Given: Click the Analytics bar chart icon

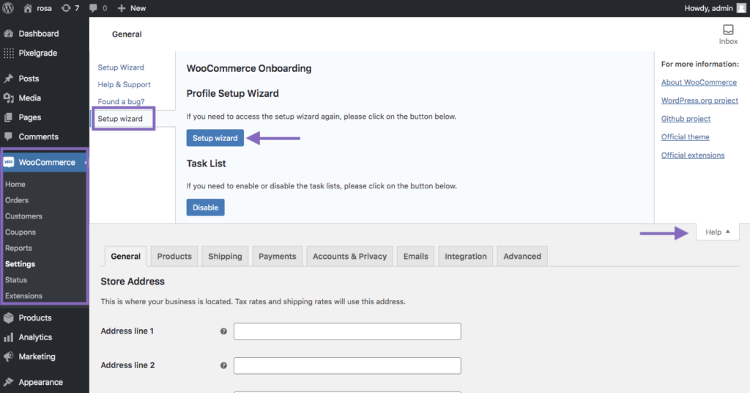Looking at the screenshot, I should pos(9,337).
